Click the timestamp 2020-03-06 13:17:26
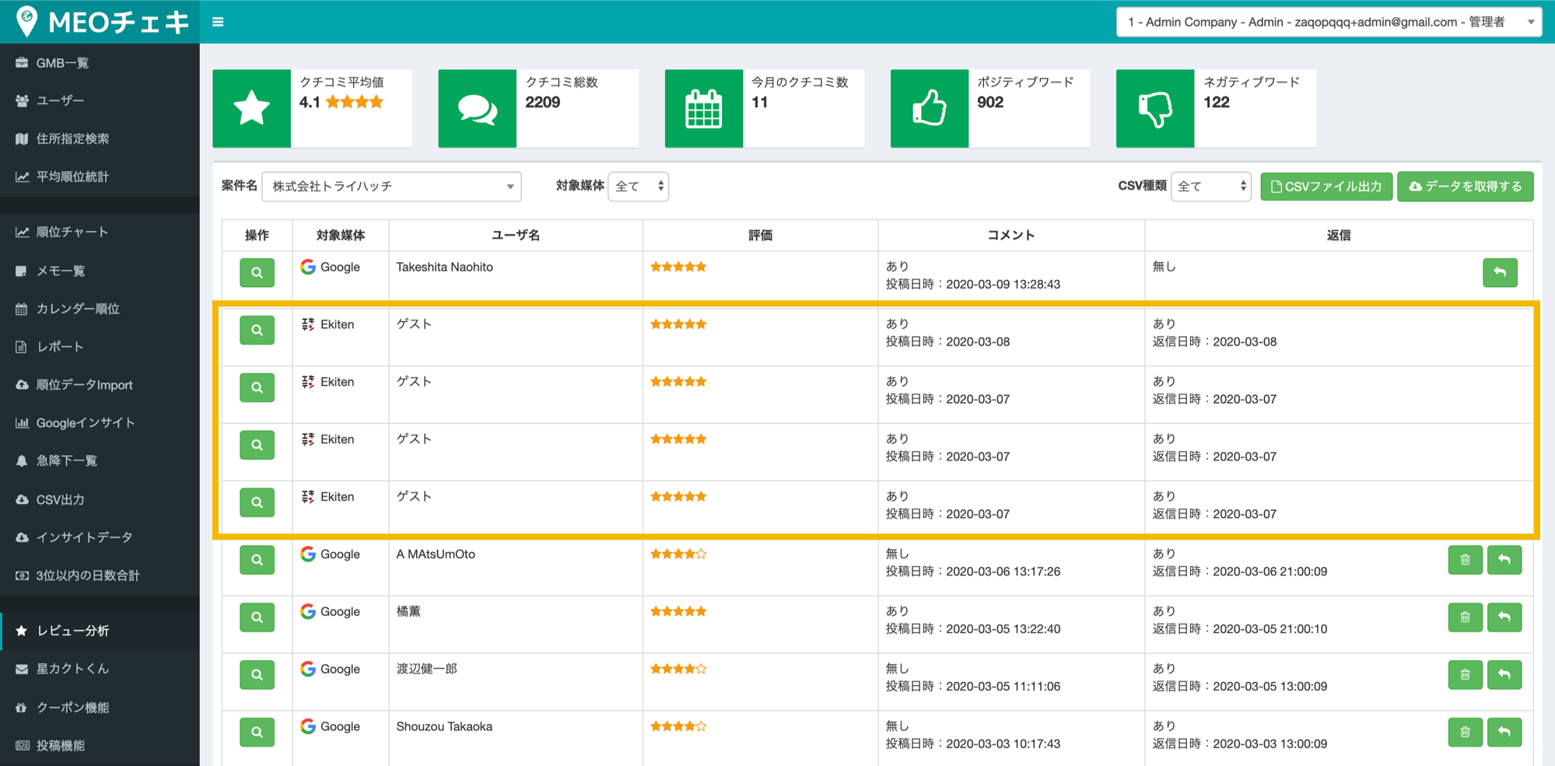This screenshot has width=1555, height=766. [1003, 572]
